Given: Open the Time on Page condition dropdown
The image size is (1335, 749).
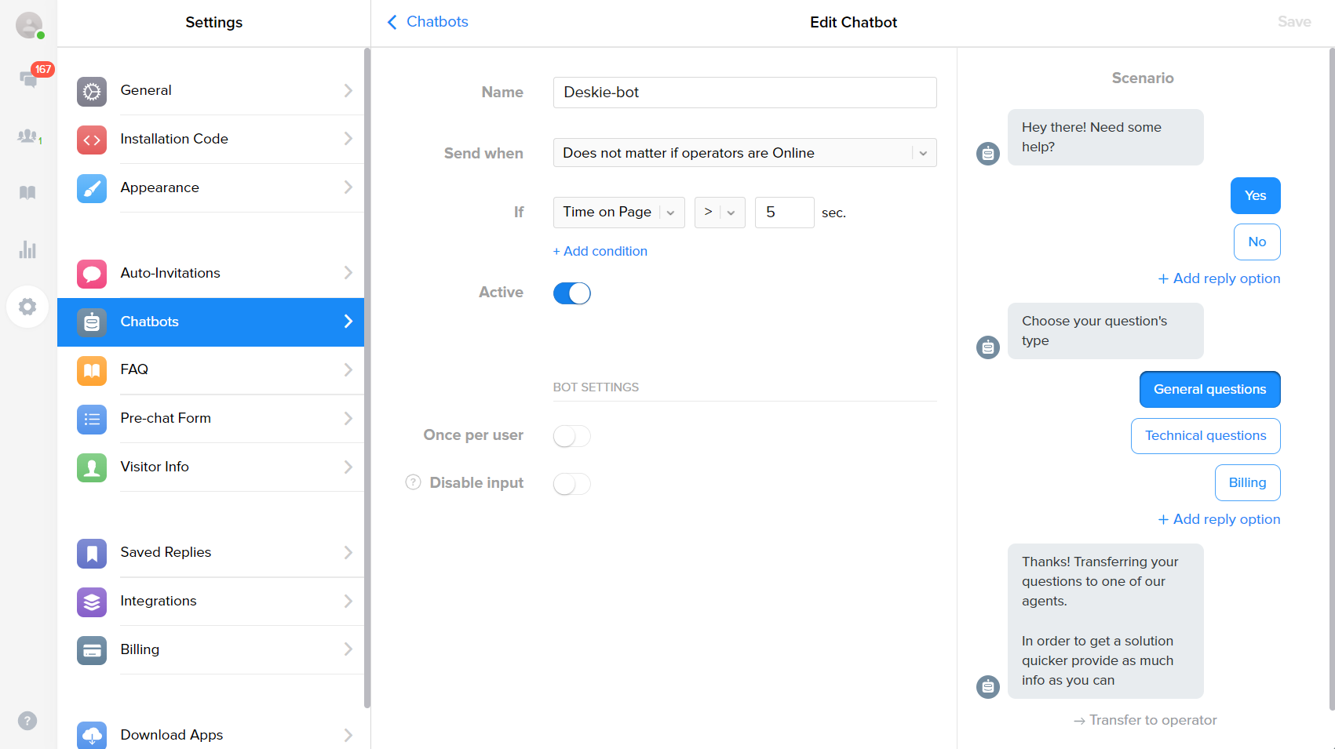Looking at the screenshot, I should pos(619,213).
